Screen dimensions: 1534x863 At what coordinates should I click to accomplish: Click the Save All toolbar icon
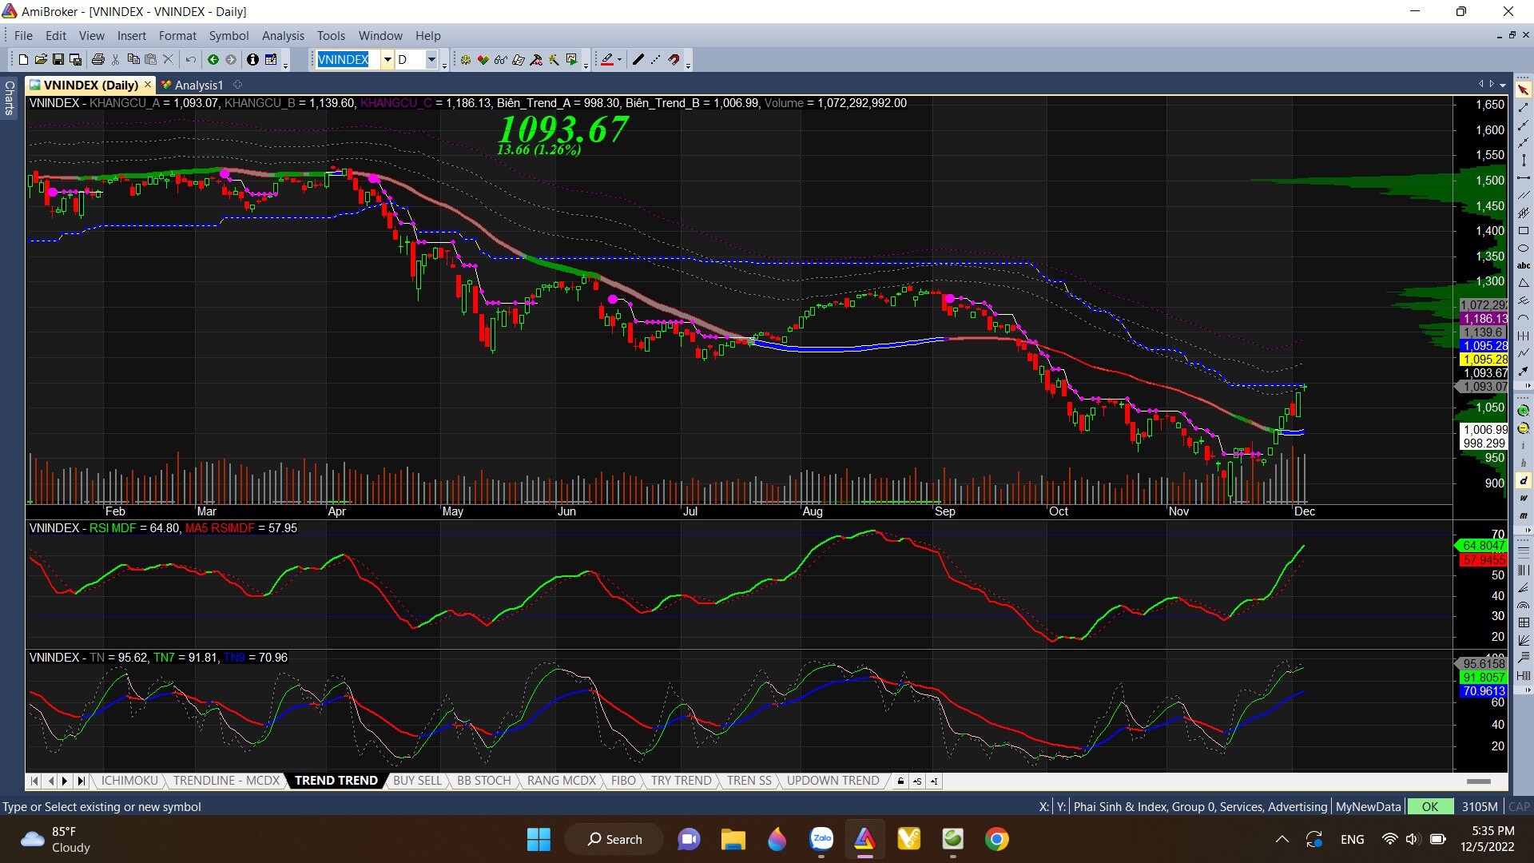[76, 59]
